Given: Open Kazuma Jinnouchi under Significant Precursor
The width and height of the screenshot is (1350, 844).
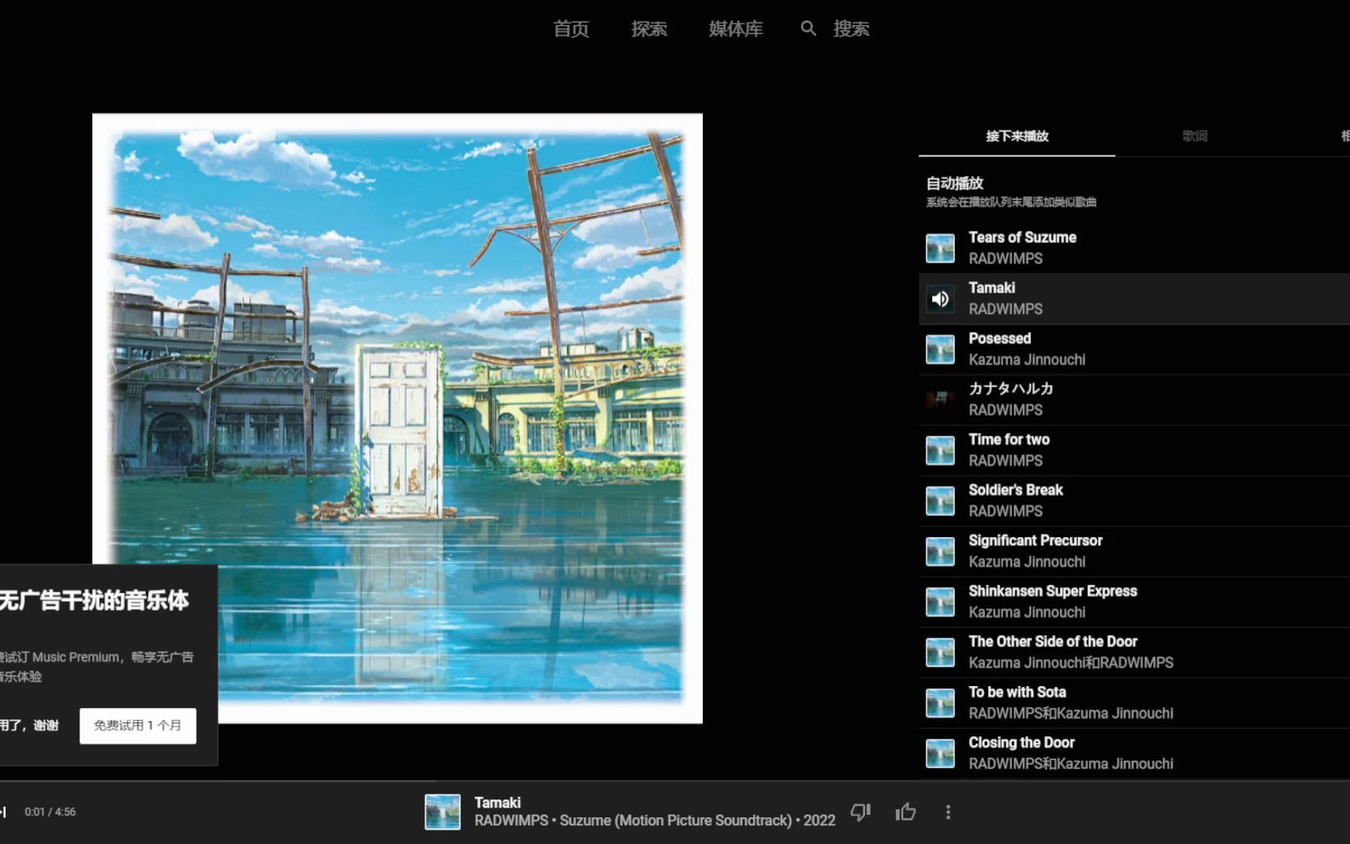Looking at the screenshot, I should (x=1027, y=561).
